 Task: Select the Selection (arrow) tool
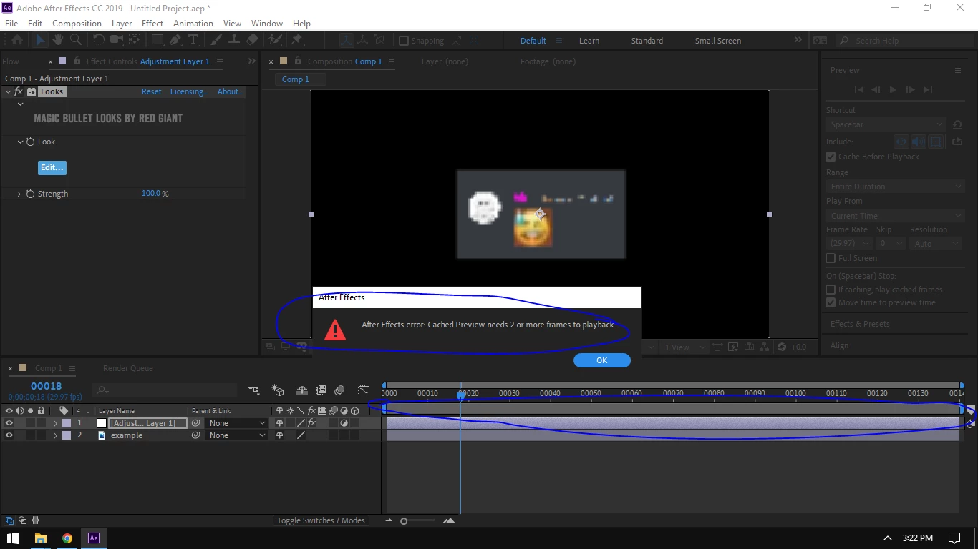pyautogui.click(x=40, y=41)
